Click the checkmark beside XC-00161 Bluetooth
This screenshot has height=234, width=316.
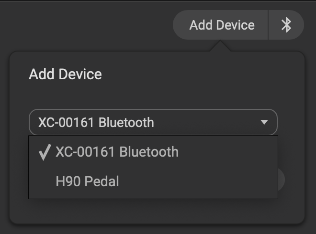[45, 152]
